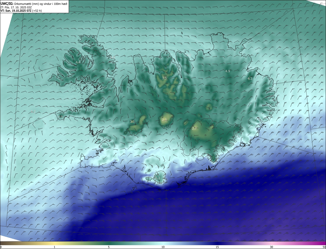Click the 0 tick label on the color scale
Image resolution: width=326 pixels, height=249 pixels.
click(x=1, y=247)
